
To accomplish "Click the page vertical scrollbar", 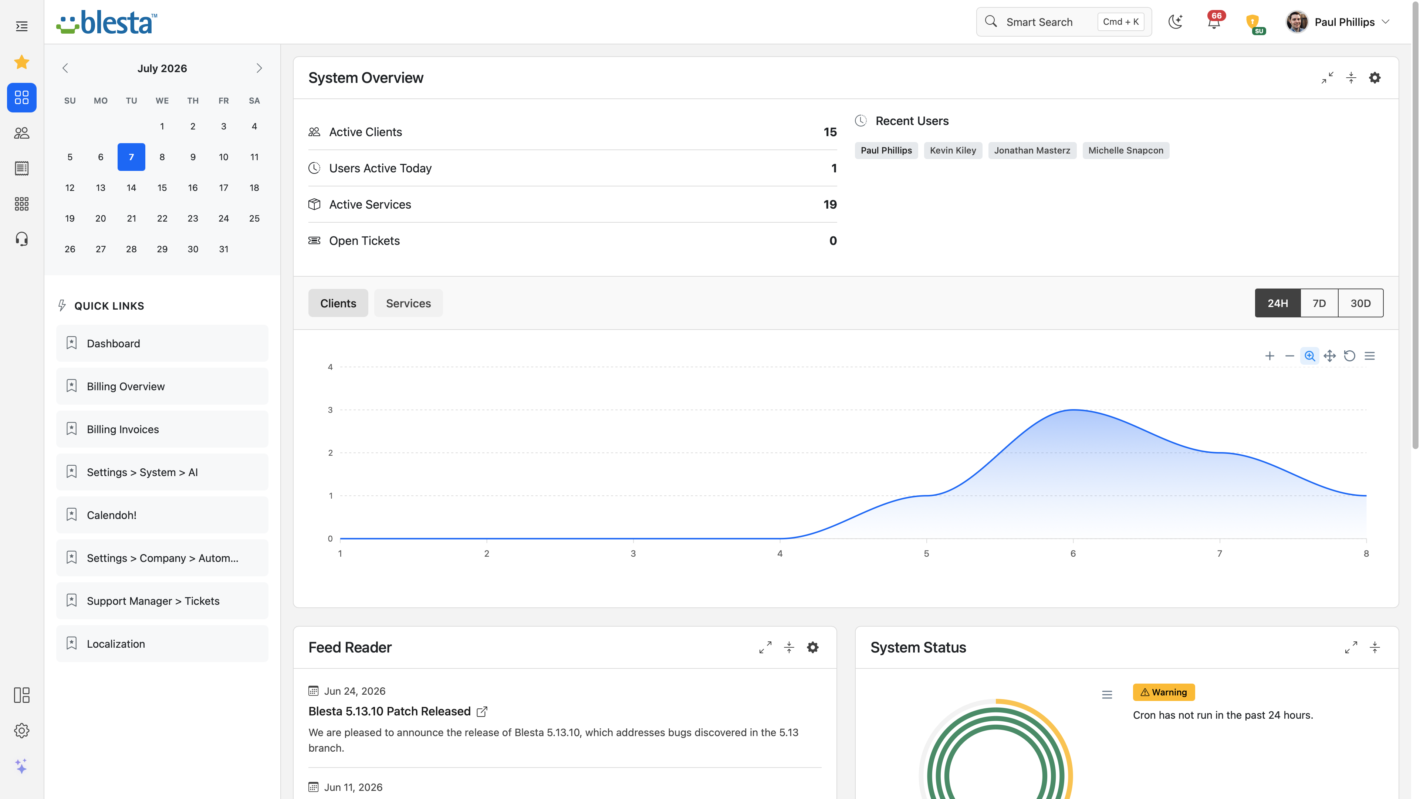I will (x=1415, y=225).
